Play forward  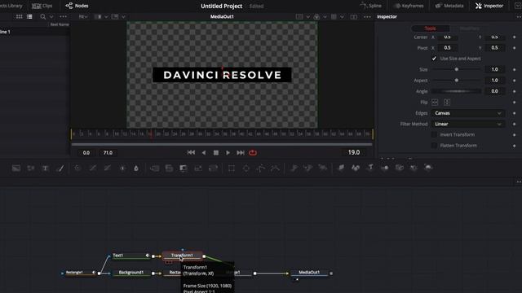tap(228, 152)
